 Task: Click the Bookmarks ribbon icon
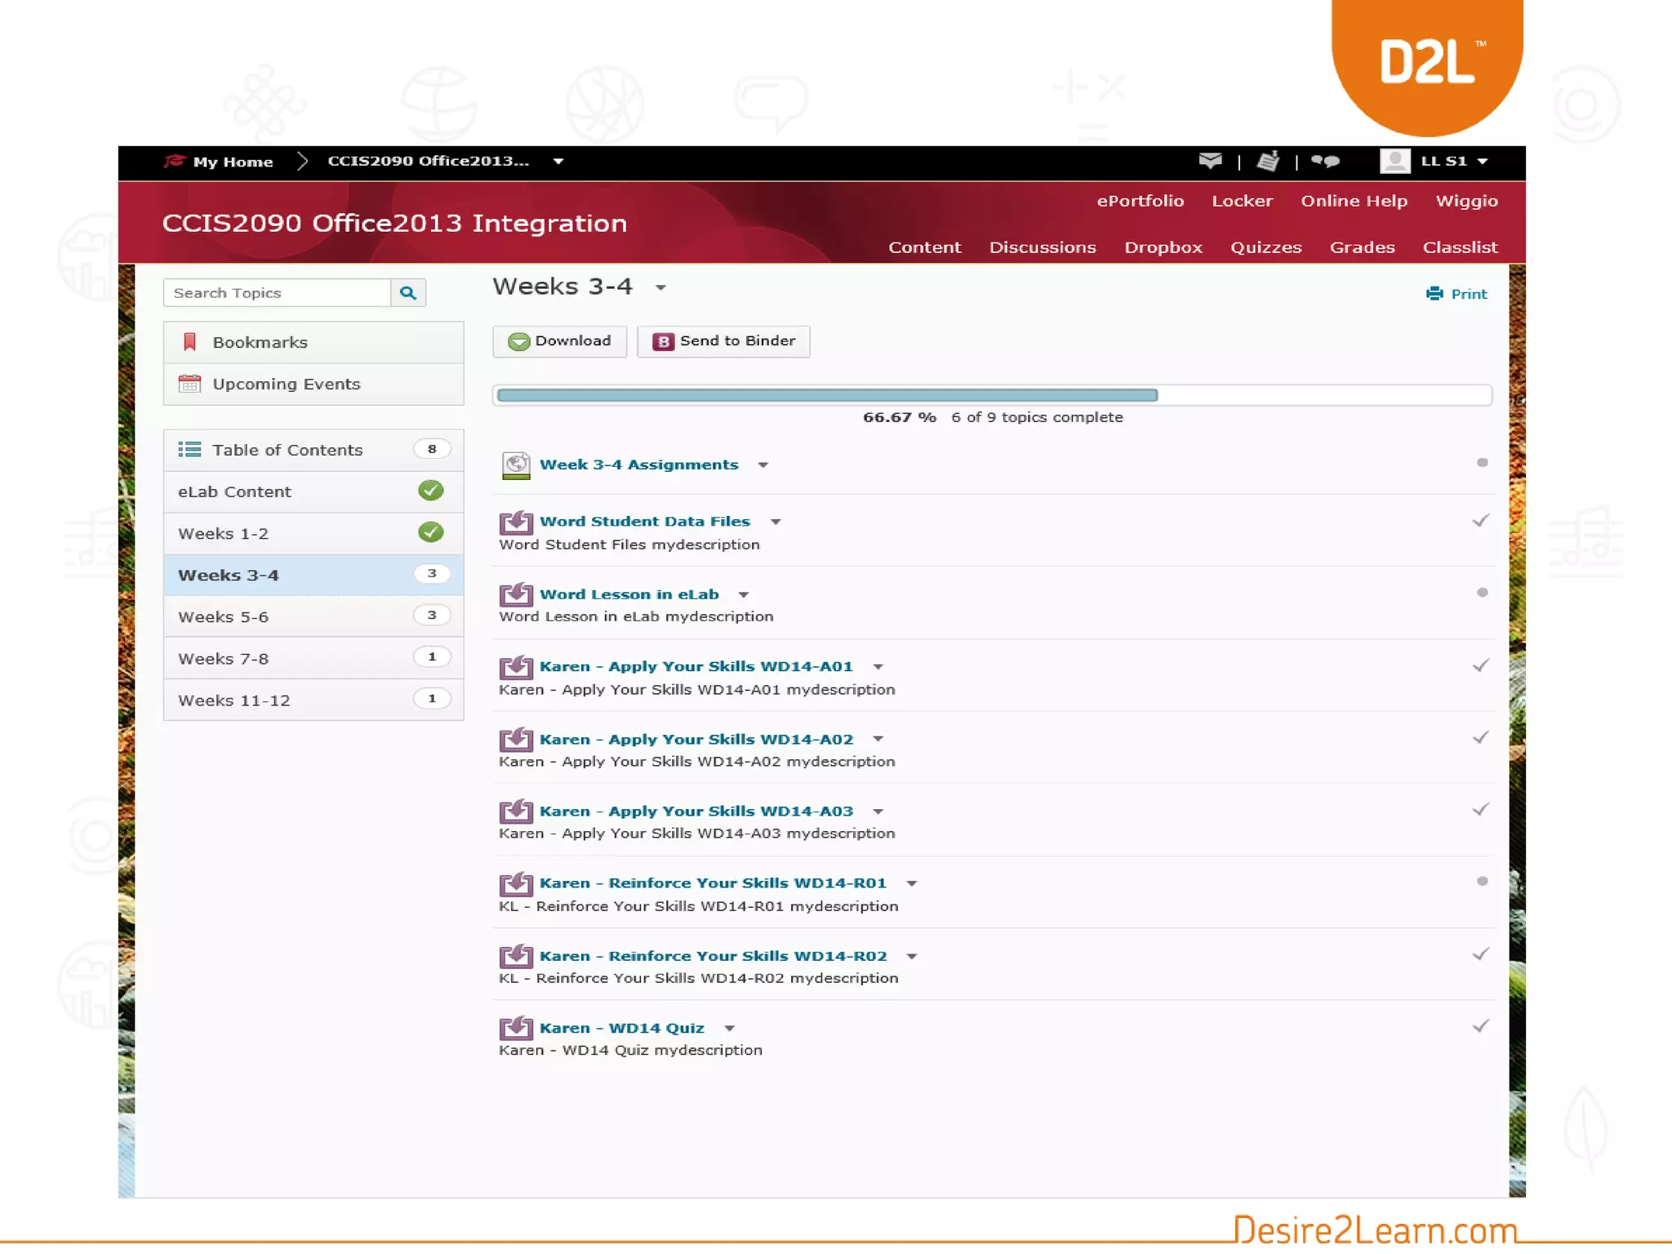[x=189, y=342]
